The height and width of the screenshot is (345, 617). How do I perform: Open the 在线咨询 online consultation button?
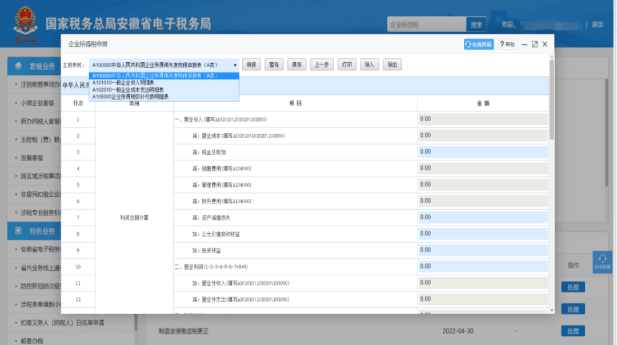[x=479, y=45]
